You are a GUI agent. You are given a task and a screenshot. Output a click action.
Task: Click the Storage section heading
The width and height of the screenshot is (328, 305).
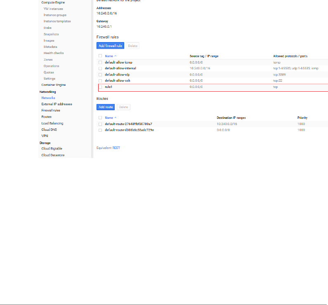[45, 143]
